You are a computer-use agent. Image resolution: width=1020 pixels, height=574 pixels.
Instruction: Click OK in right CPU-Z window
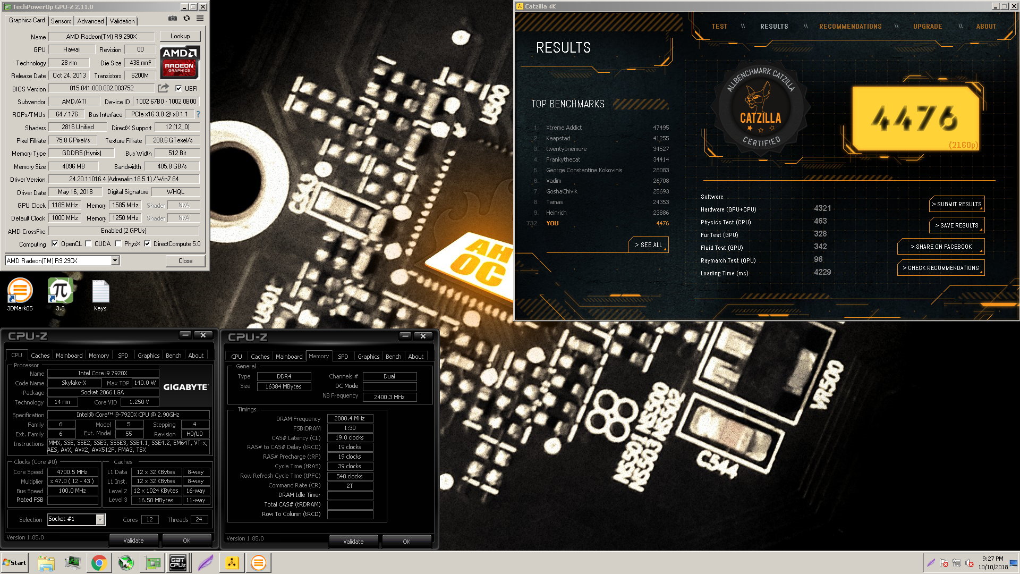(406, 542)
